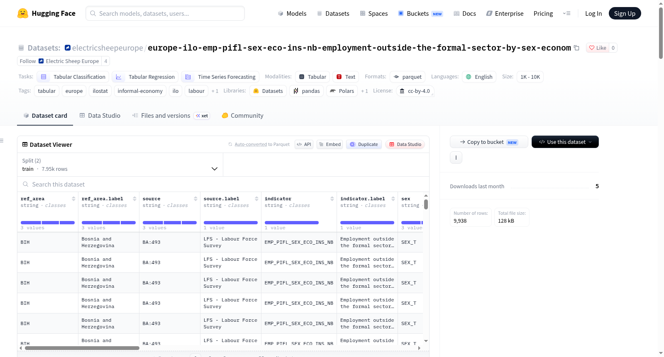Click the 1K - 10K size tag
The width and height of the screenshot is (664, 357).
[530, 77]
